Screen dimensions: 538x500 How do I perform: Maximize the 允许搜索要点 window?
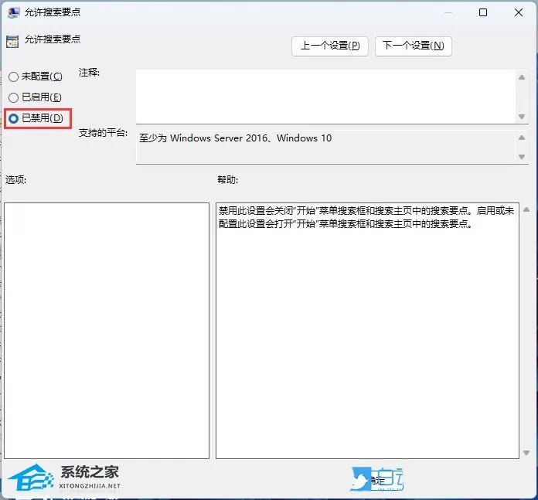pos(483,12)
